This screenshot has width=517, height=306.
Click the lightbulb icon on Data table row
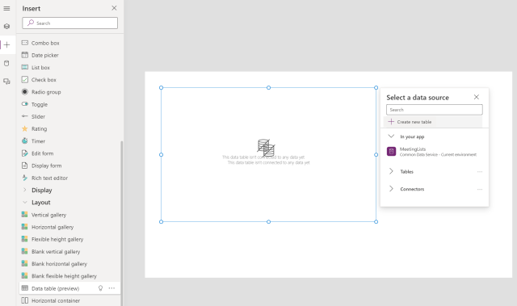coord(100,288)
